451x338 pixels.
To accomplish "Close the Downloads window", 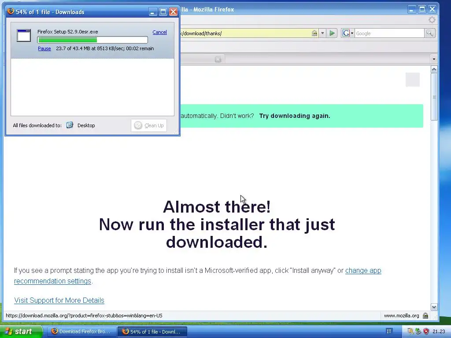I will pos(173,12).
